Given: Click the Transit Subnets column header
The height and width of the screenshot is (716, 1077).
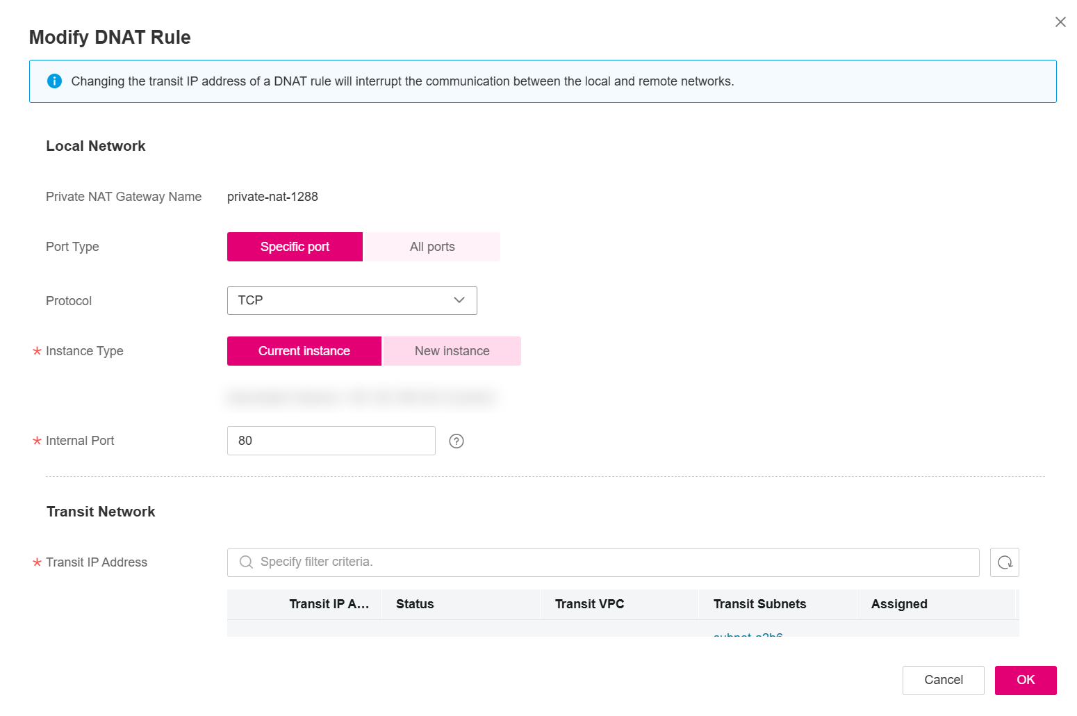Looking at the screenshot, I should [759, 604].
